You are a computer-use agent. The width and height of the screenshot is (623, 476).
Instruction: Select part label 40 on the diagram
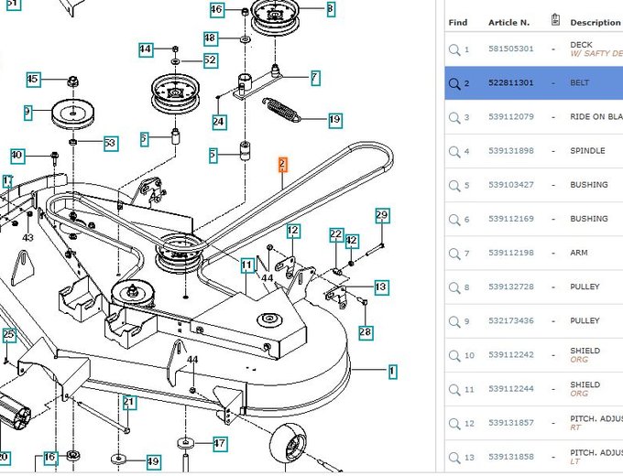pos(17,156)
